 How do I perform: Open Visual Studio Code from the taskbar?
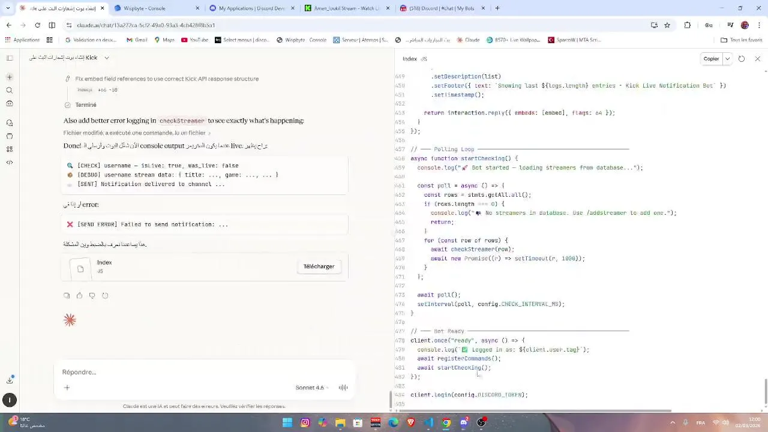point(428,422)
